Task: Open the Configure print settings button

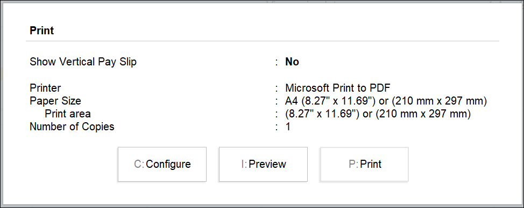Action: [x=162, y=165]
